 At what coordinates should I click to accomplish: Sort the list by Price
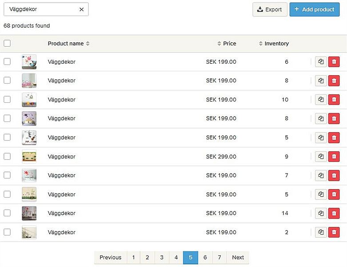point(227,44)
